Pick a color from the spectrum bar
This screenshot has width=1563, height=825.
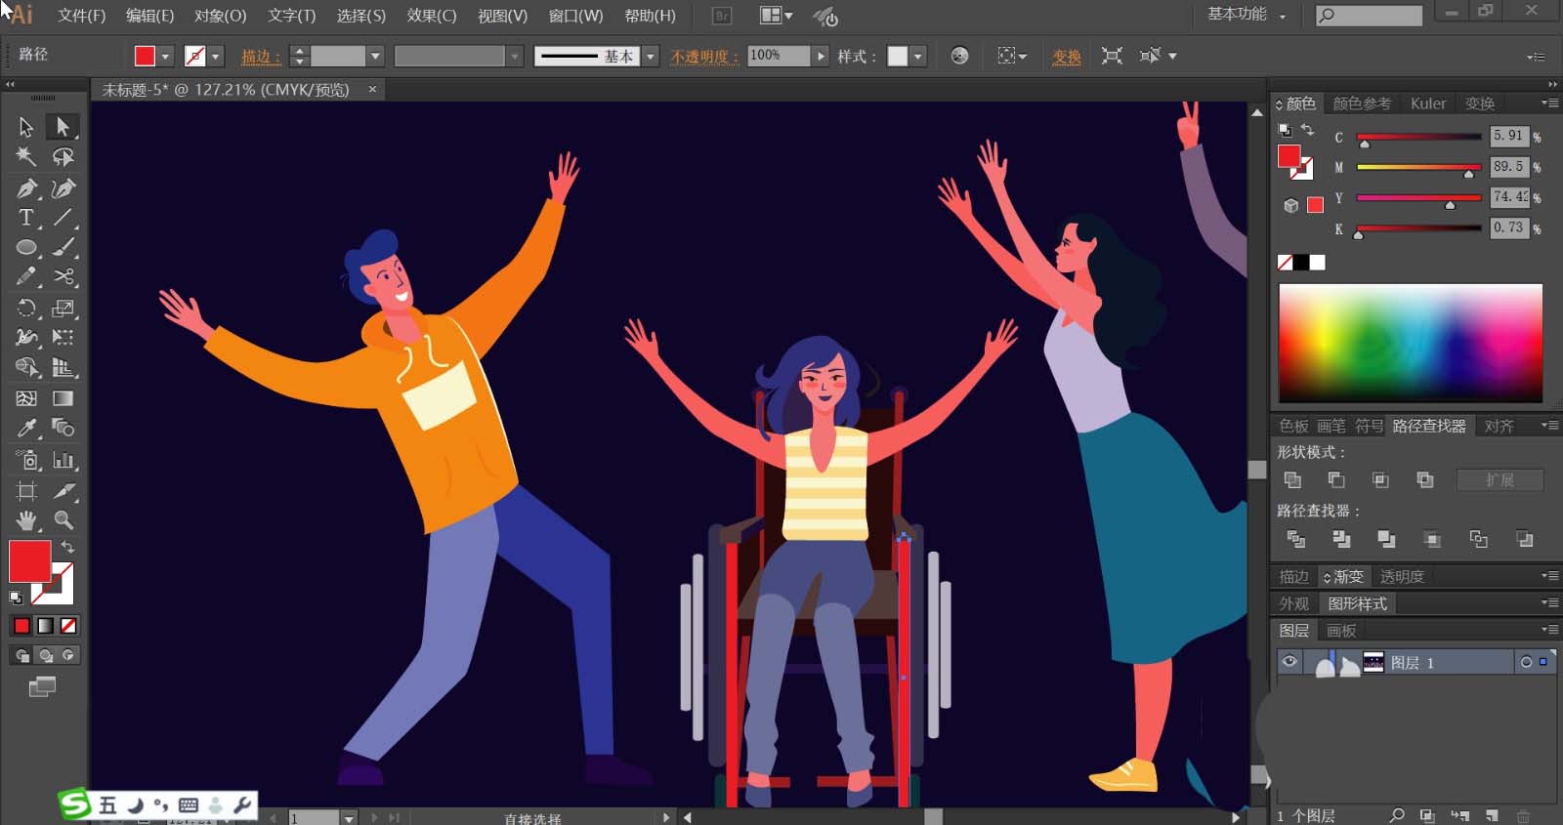[1410, 343]
